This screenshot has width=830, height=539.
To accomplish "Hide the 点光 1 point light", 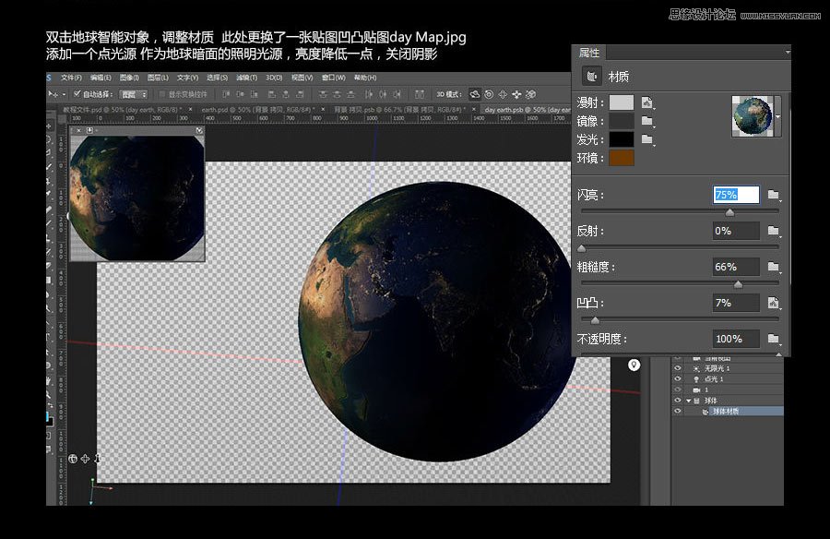I will coord(678,379).
